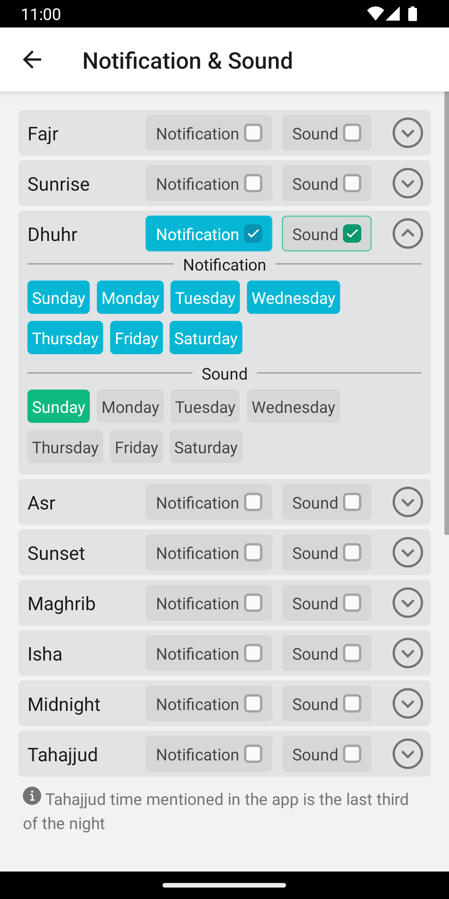Tap the info icon beside Tahajjud note

(x=32, y=796)
